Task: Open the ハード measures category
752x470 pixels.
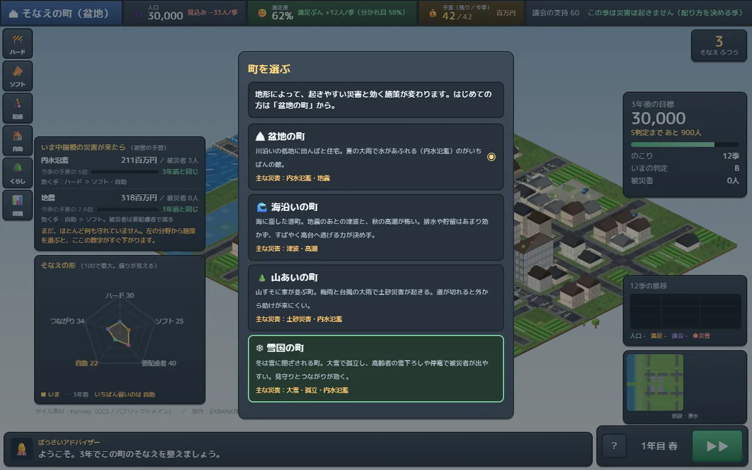Action: point(18,44)
